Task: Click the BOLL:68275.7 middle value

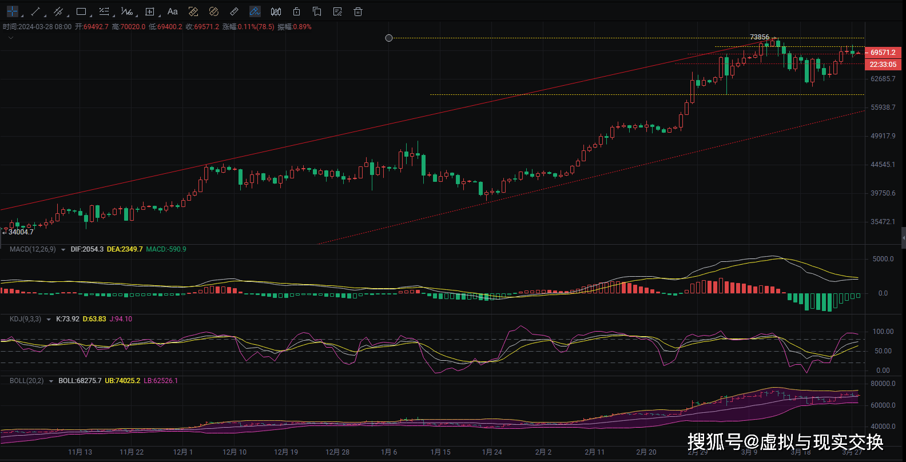Action: click(x=80, y=381)
